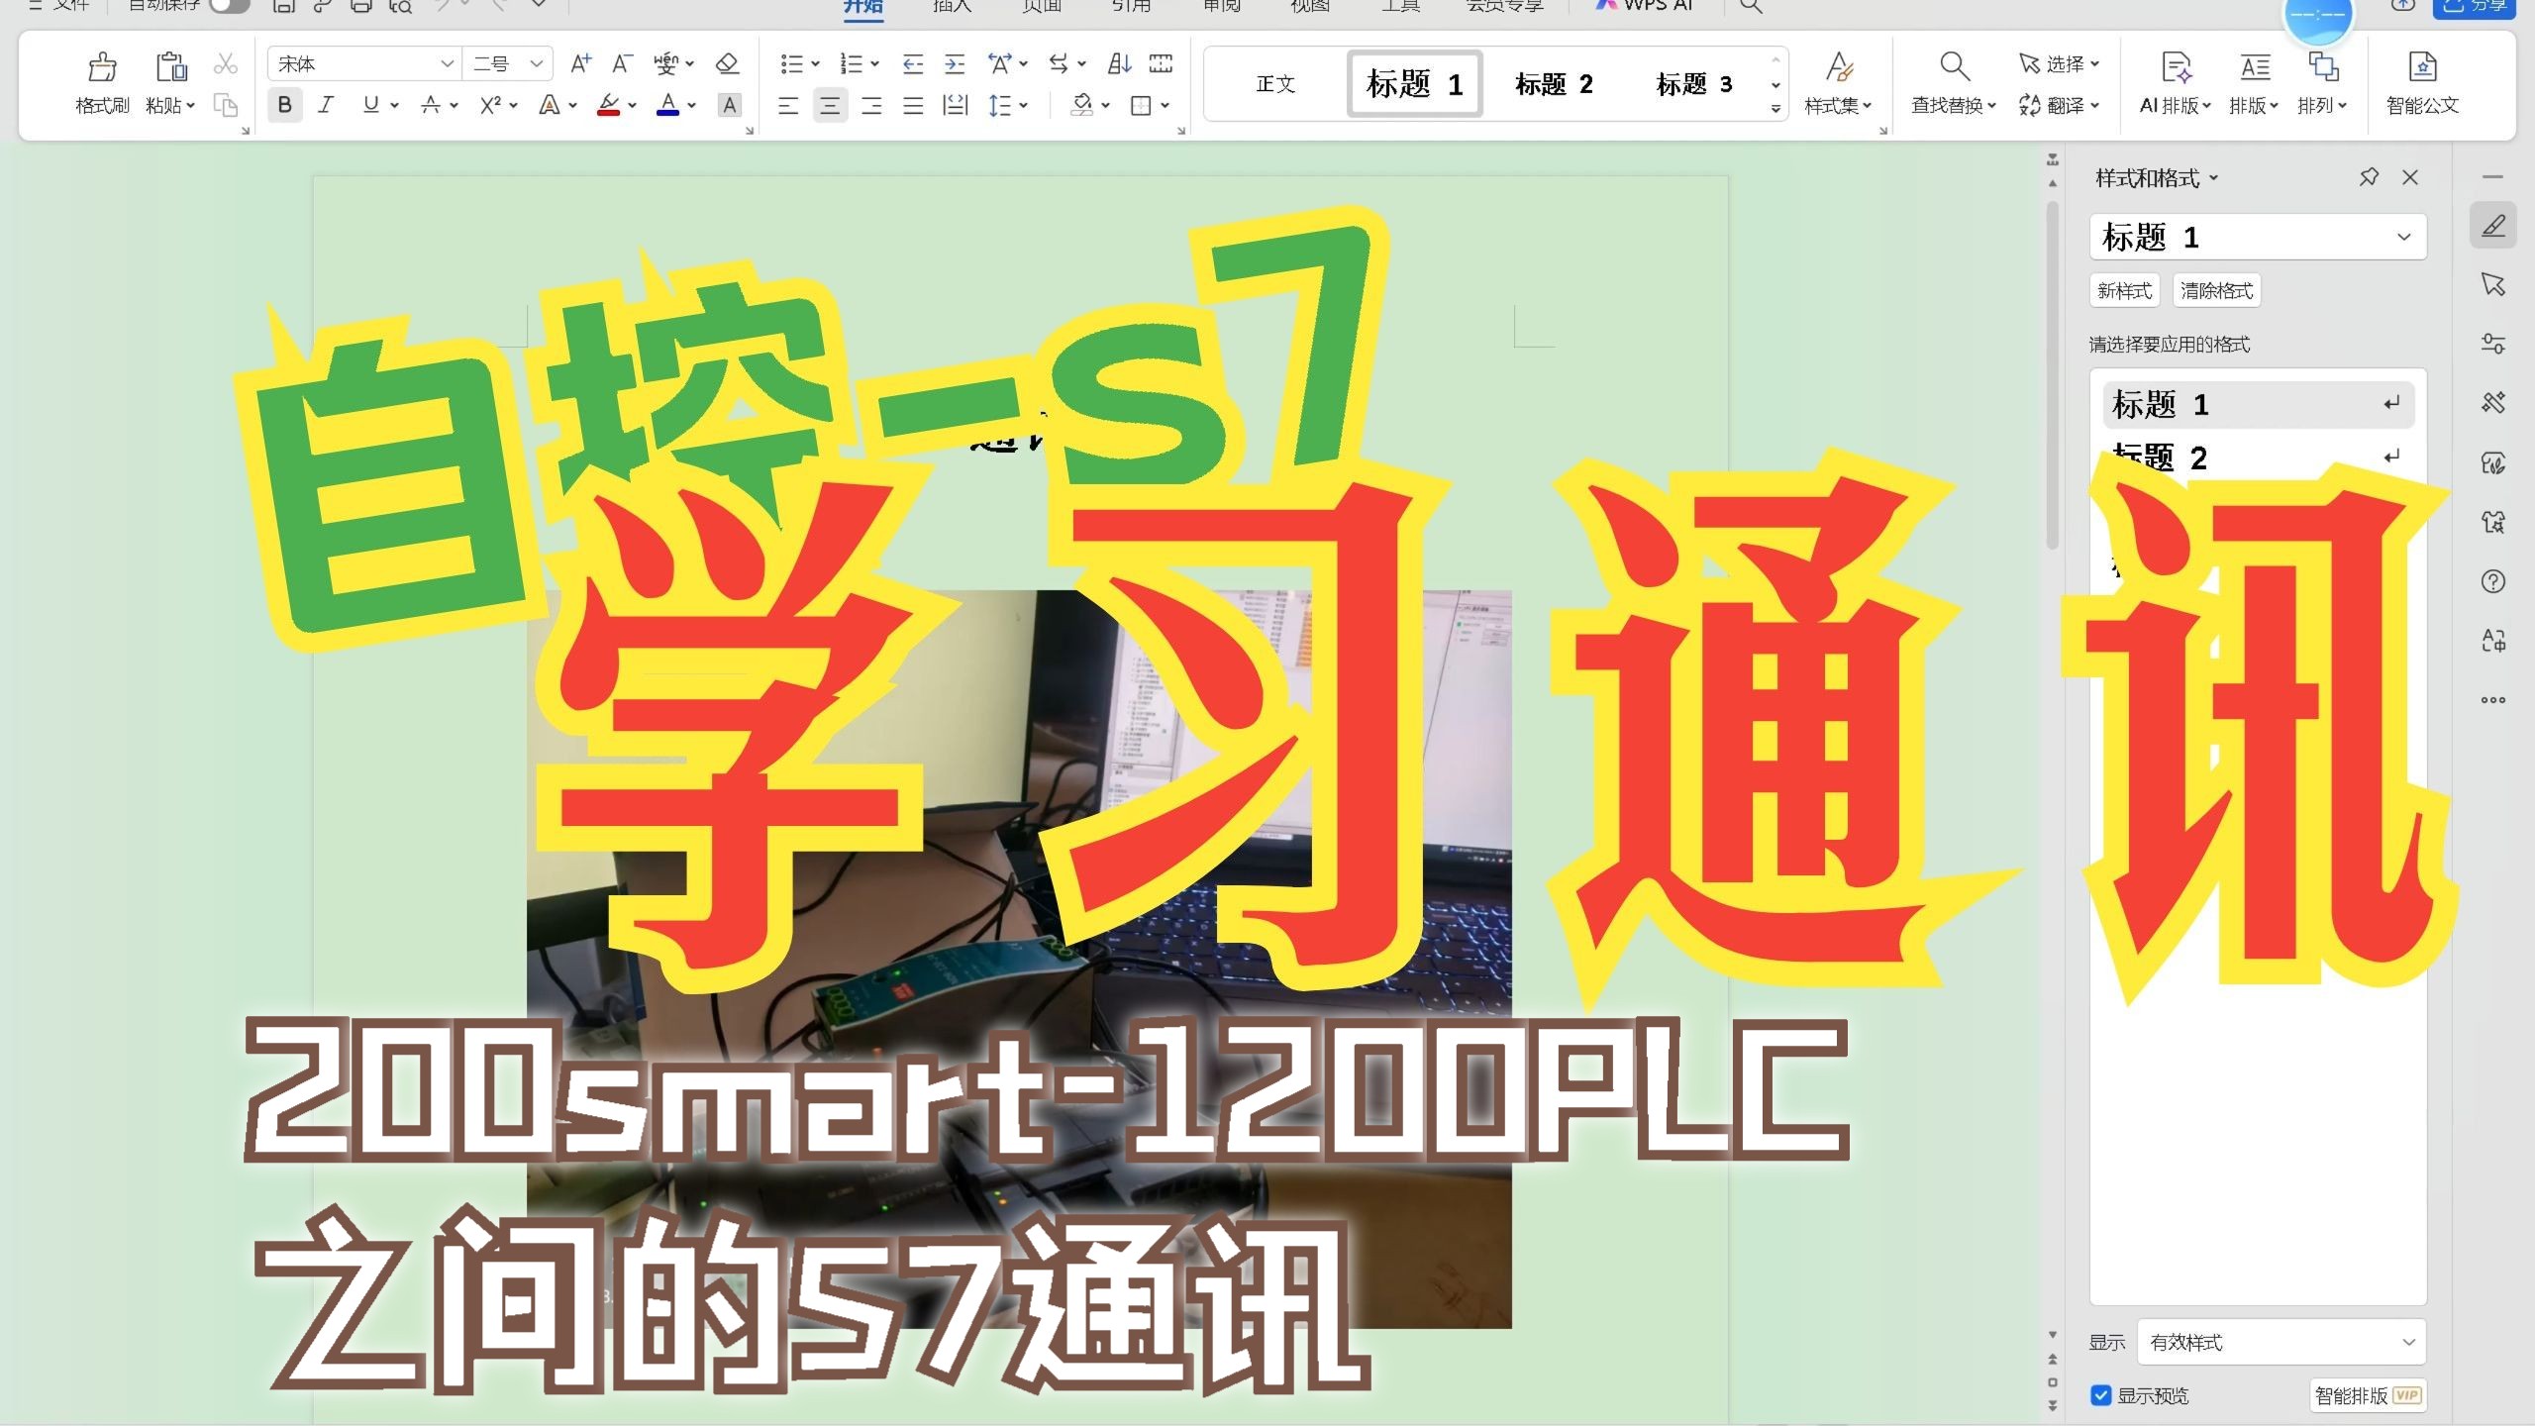Decrease font size with the A- icon

[x=622, y=64]
